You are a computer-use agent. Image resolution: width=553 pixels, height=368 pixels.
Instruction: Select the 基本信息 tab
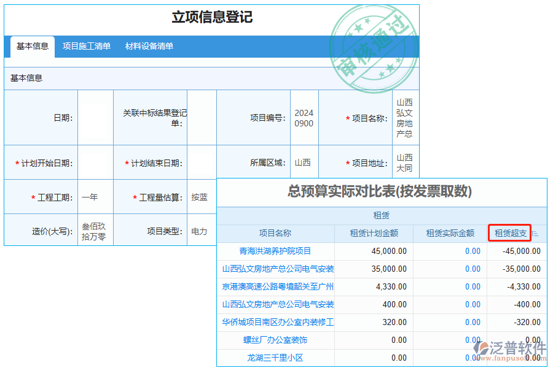click(31, 46)
